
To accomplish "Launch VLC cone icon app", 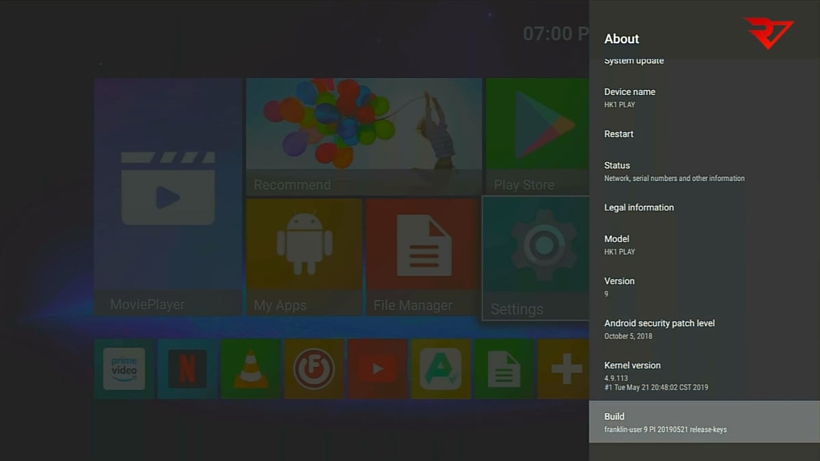I will point(251,369).
